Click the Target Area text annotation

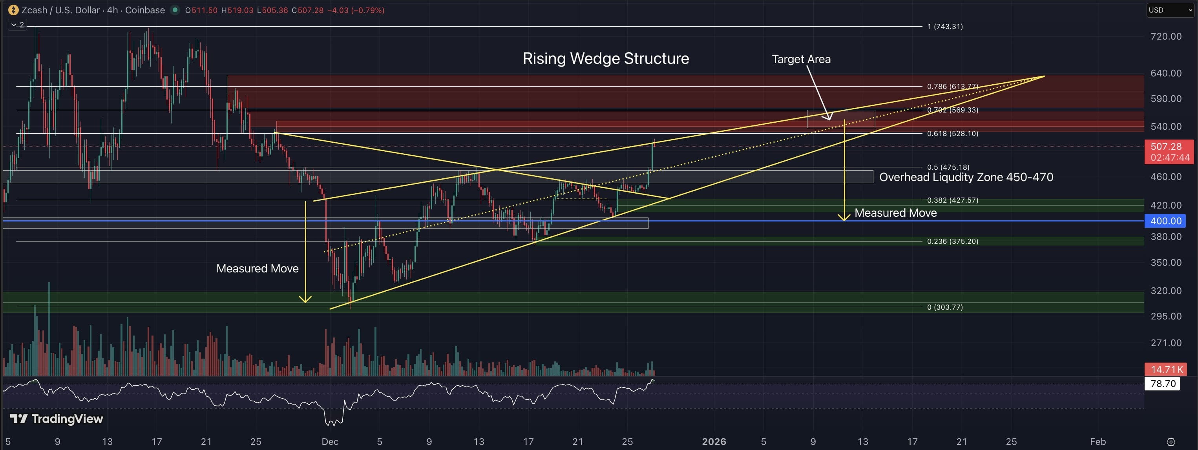point(801,59)
